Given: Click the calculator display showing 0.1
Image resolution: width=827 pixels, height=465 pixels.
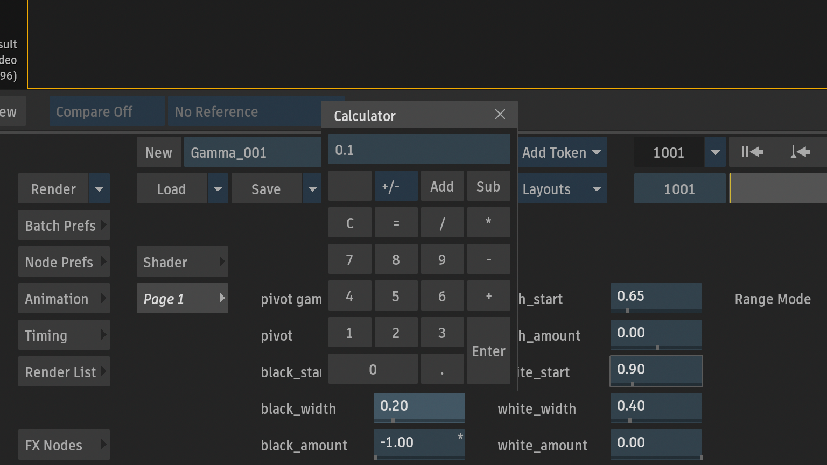Looking at the screenshot, I should pos(419,149).
